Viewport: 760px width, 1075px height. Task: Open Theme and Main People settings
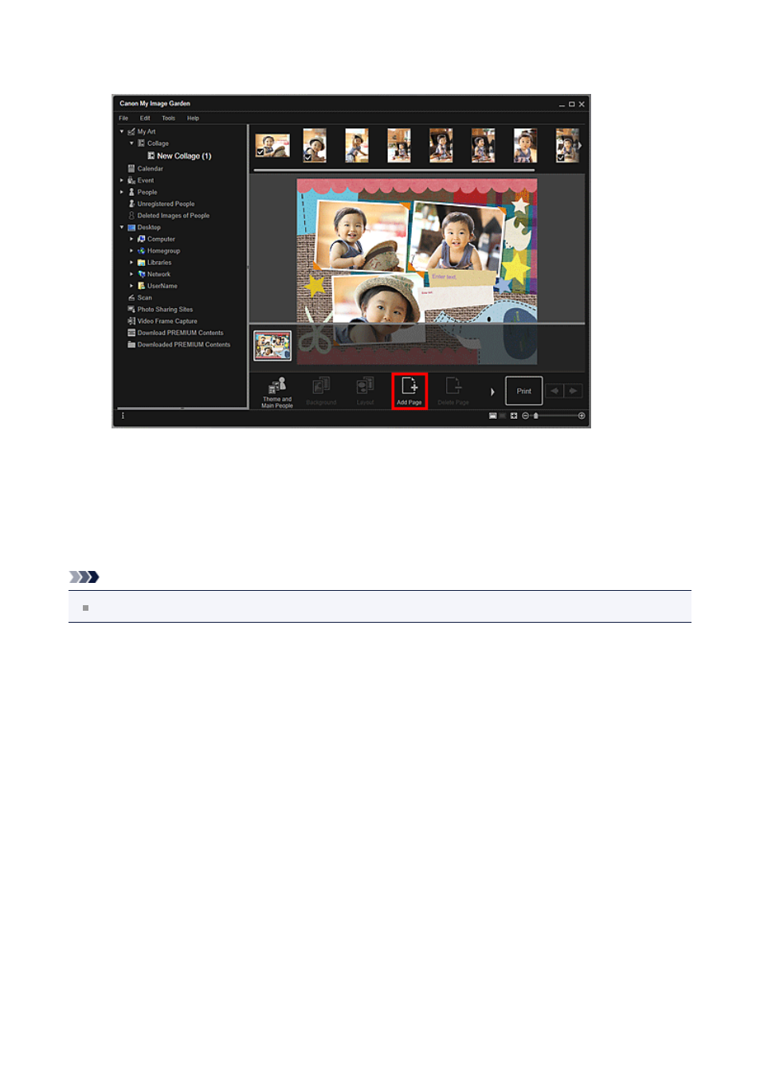277,393
